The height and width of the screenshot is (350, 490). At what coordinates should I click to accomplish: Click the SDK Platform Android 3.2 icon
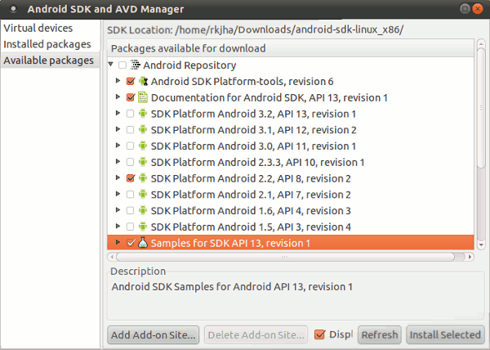[143, 114]
